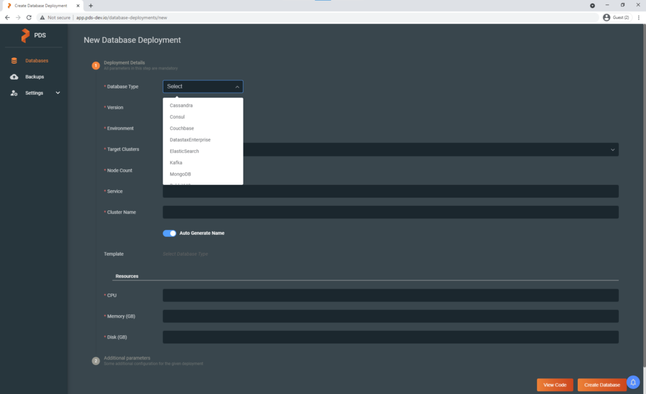Screen dimensions: 646x394
Task: Open the Target Clusters dropdown arrow
Action: 613,150
